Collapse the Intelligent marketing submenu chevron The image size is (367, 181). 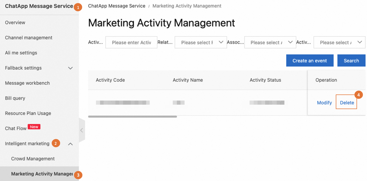point(70,144)
